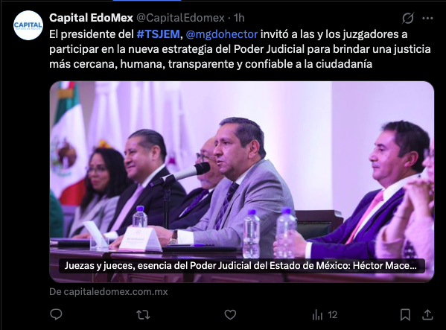Click the reply speech bubble icon
The width and height of the screenshot is (446, 330).
(x=56, y=314)
